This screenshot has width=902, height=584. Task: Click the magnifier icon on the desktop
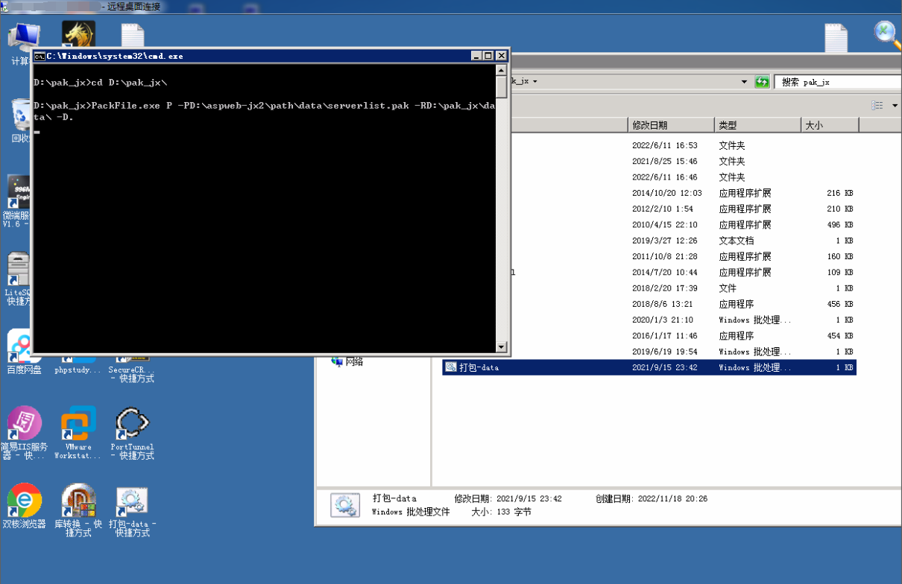point(886,34)
